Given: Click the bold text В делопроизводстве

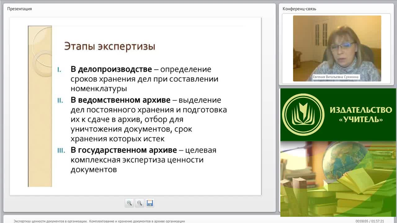Looking at the screenshot, I should (x=111, y=69).
